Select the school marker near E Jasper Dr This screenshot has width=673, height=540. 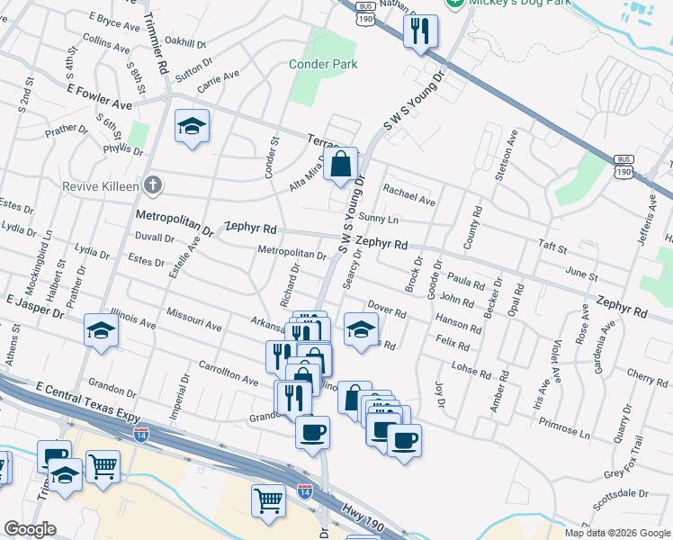pyautogui.click(x=101, y=334)
